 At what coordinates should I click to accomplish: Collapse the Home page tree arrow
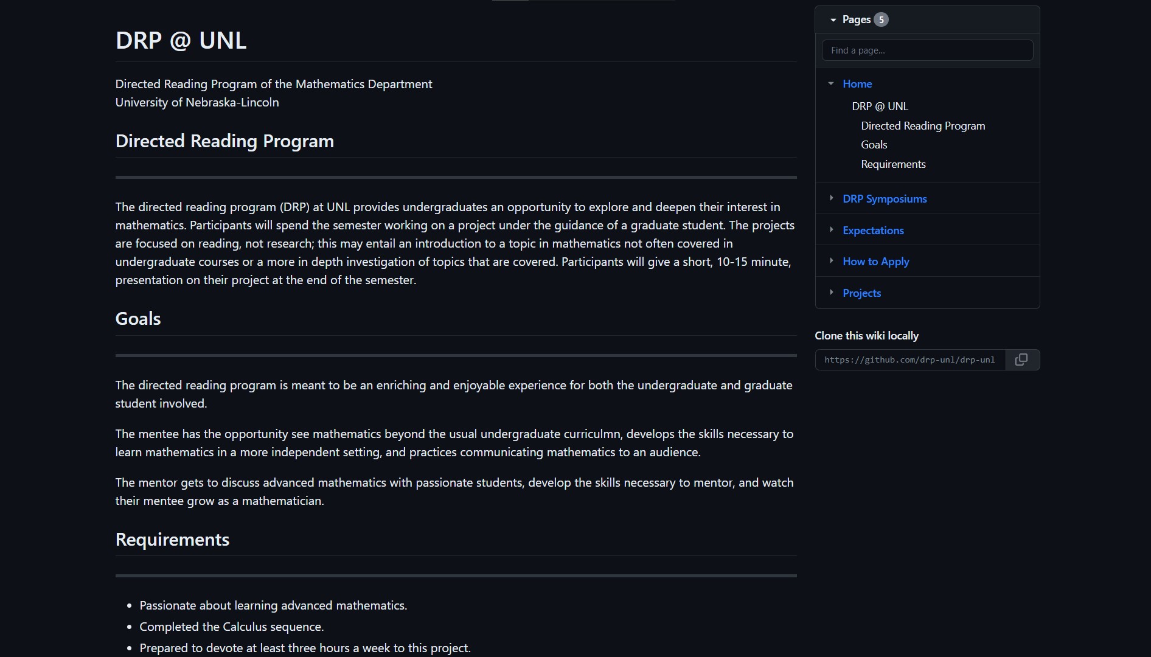pos(831,84)
